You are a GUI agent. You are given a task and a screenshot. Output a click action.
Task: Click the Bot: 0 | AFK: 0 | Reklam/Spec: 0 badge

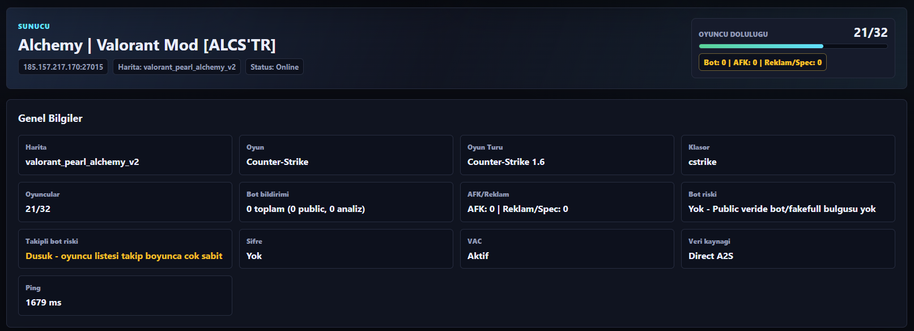pos(763,62)
